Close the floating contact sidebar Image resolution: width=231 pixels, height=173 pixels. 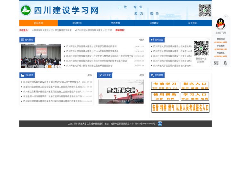pyautogui.click(x=226, y=16)
